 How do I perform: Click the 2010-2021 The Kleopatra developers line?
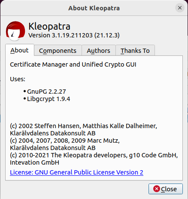click(x=94, y=155)
